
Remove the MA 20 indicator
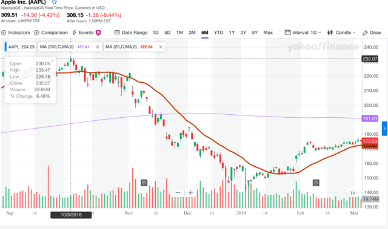point(161,47)
